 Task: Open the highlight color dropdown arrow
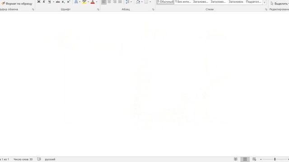pos(89,2)
